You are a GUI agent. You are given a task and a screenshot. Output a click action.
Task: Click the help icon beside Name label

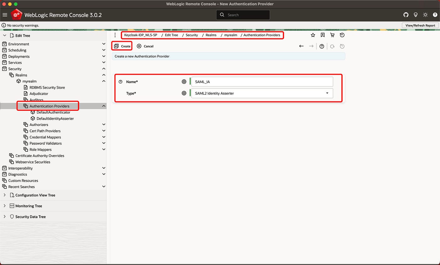[120, 82]
